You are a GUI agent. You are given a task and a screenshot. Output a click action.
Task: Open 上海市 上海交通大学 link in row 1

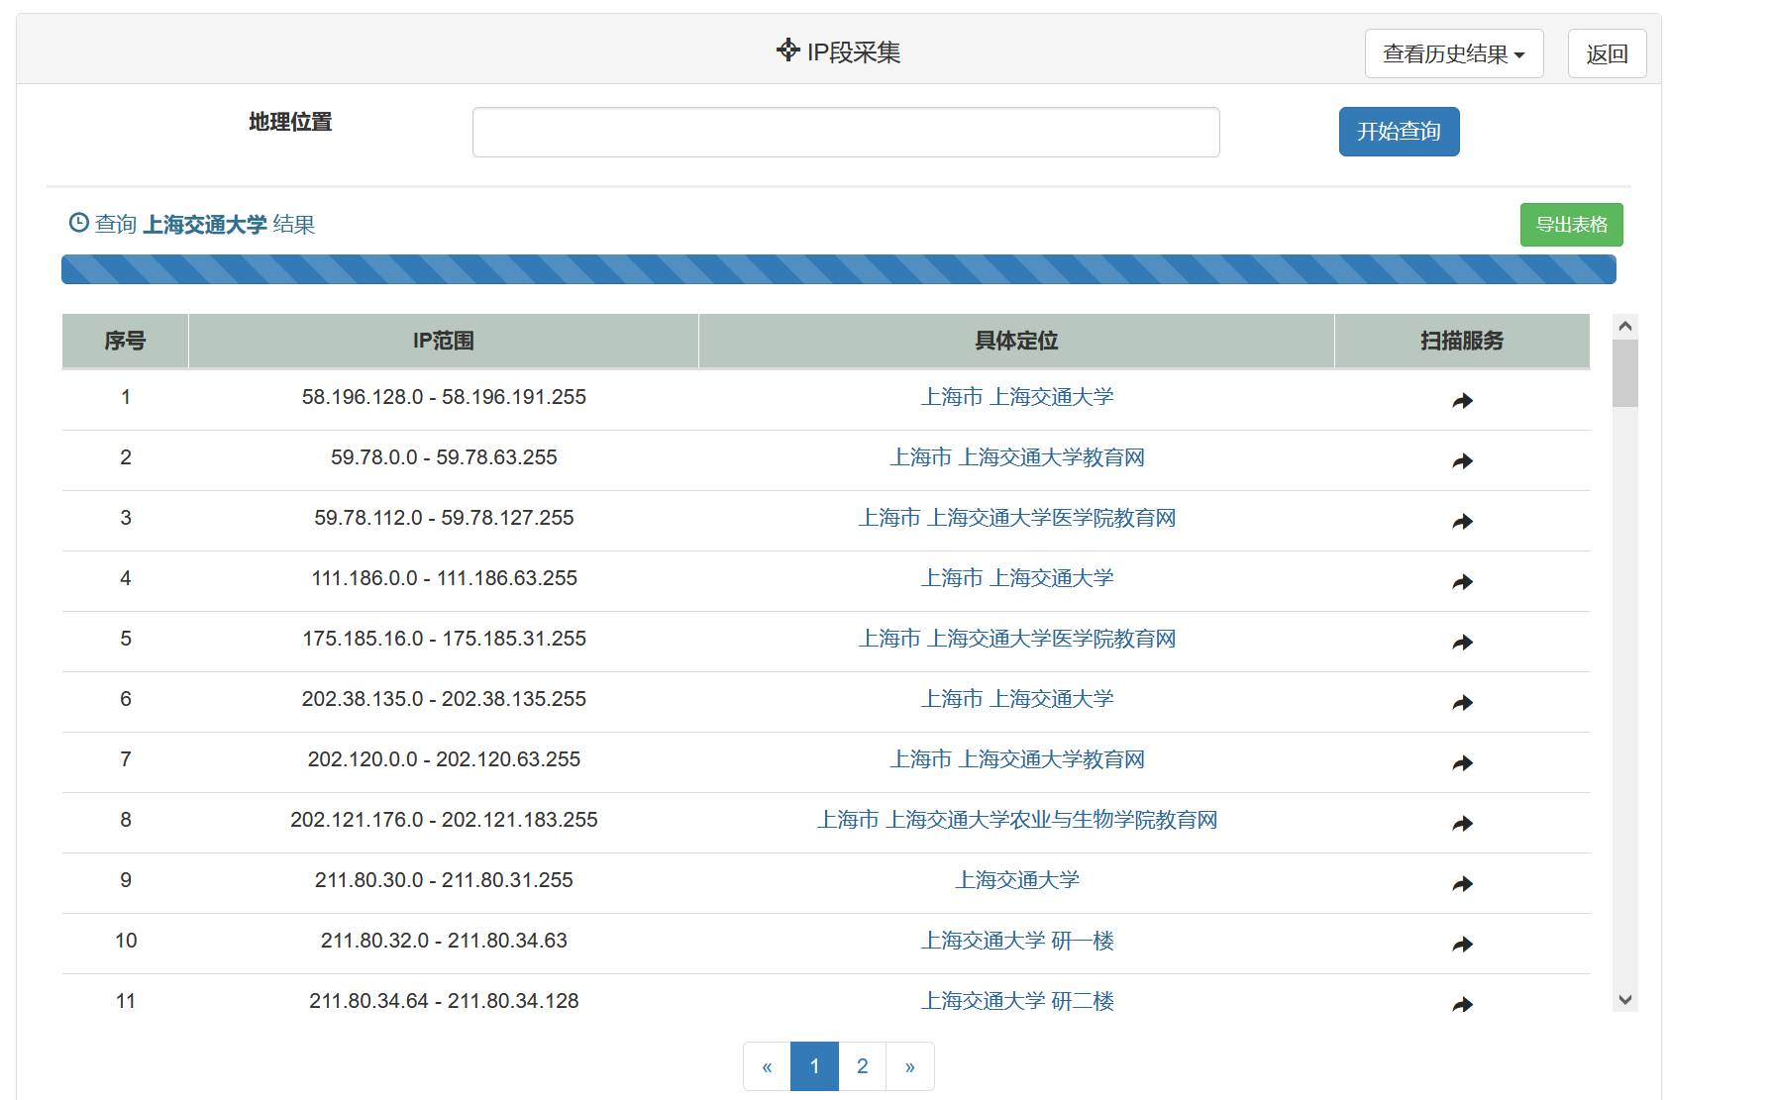coord(1017,397)
